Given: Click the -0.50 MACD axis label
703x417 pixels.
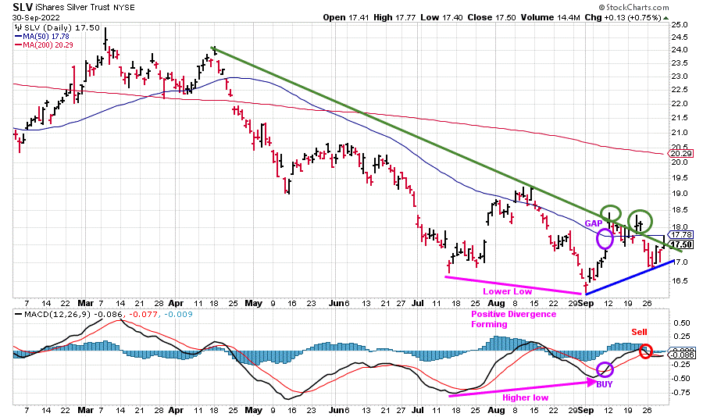Looking at the screenshot, I should (680, 379).
